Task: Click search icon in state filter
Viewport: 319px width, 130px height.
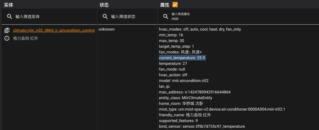Action: tap(105, 17)
